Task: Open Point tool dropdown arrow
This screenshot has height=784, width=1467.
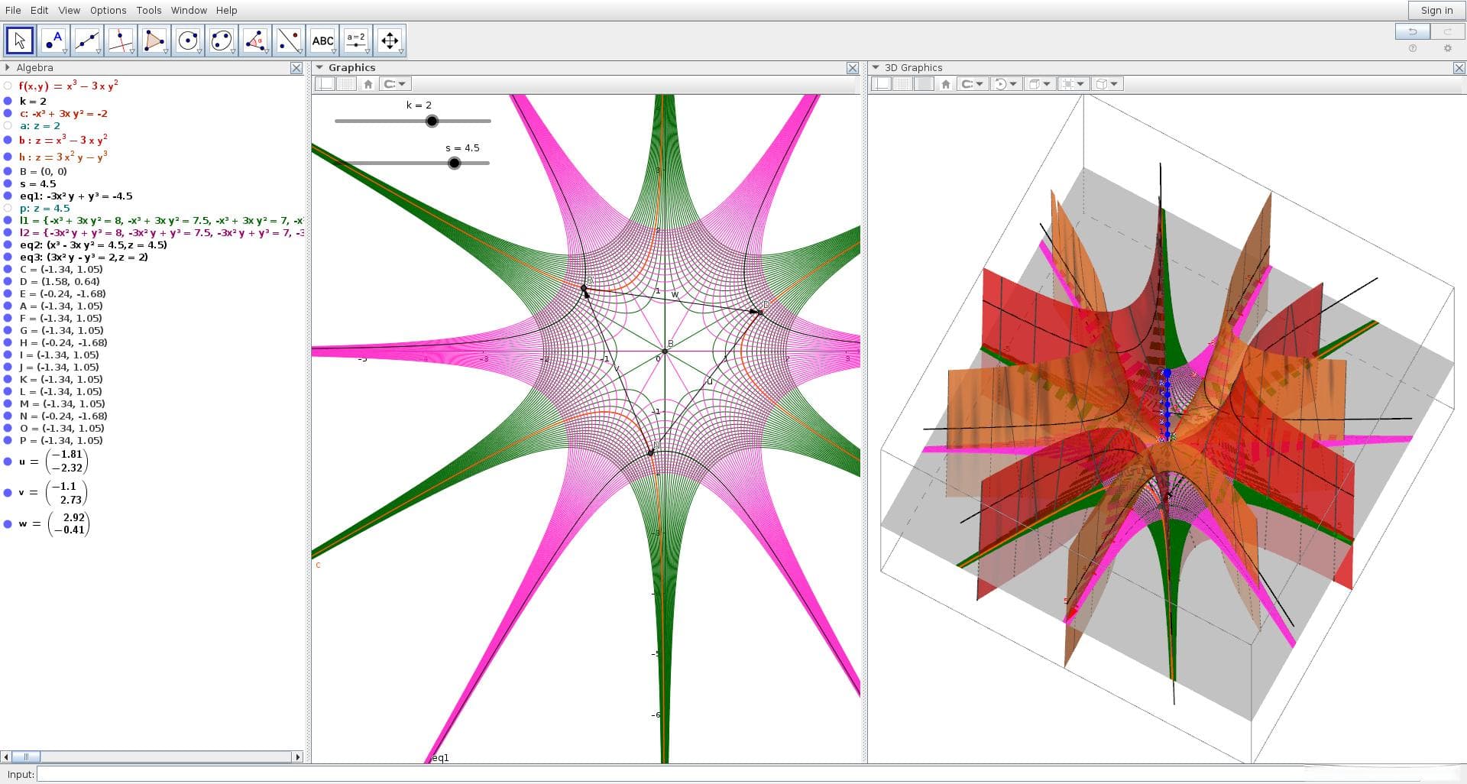Action: click(x=65, y=52)
